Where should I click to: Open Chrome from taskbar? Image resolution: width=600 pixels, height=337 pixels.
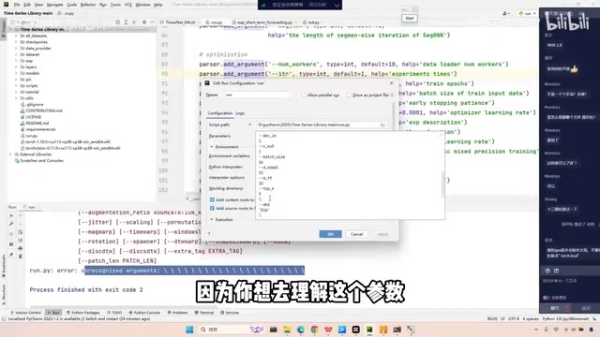point(315,330)
